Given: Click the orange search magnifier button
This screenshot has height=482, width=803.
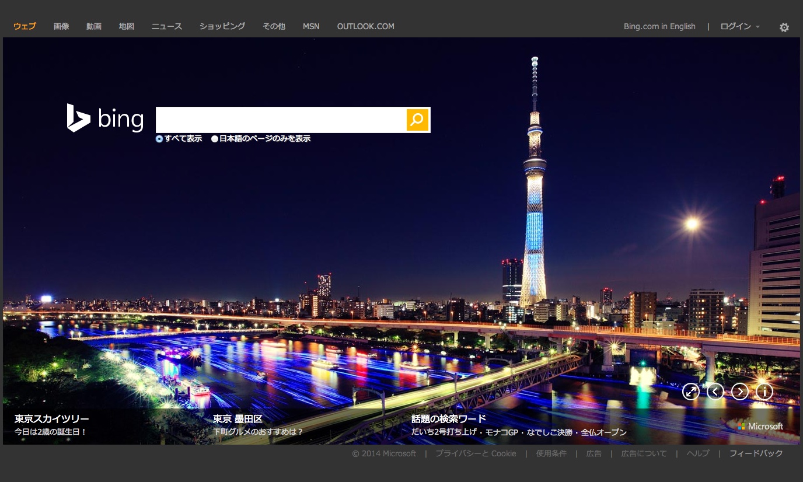Looking at the screenshot, I should point(417,120).
